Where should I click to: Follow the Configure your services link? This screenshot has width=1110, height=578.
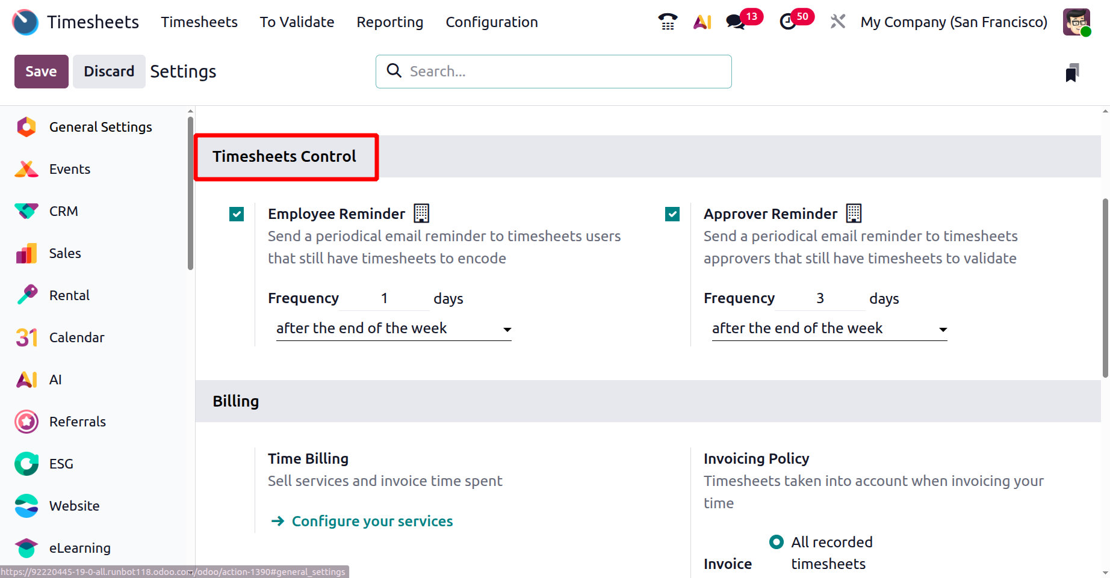pos(372,521)
